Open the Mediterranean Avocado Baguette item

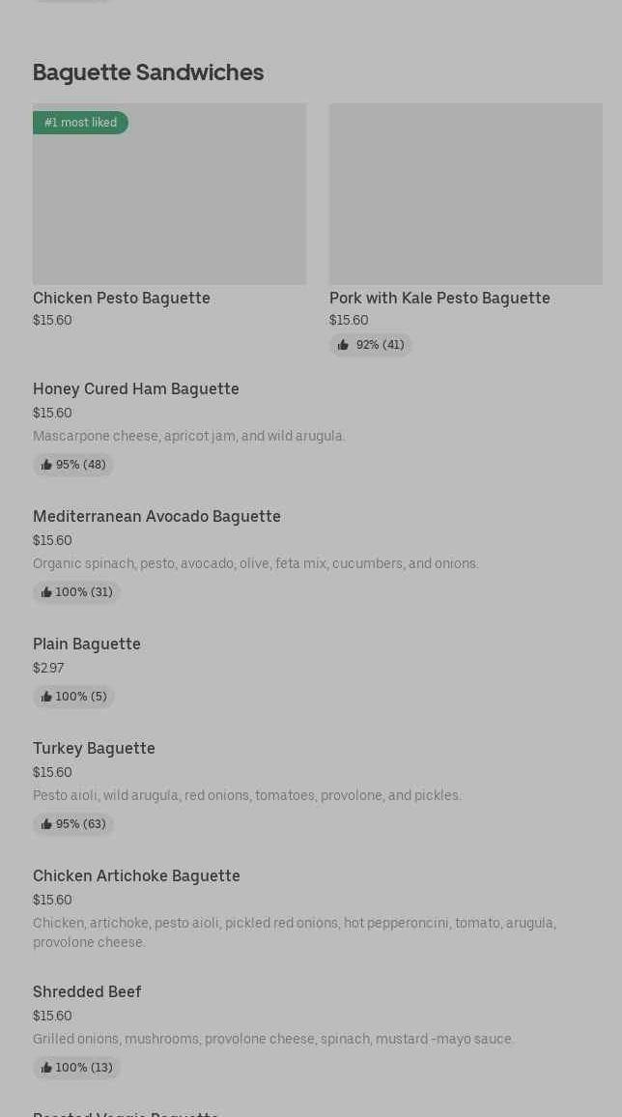pyautogui.click(x=156, y=516)
